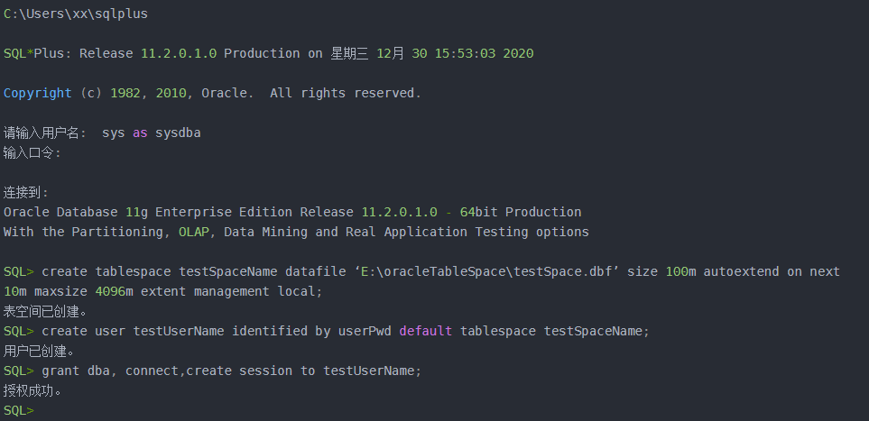869x421 pixels.
Task: Click the 'Oracle Database 11g' text
Action: click(x=76, y=212)
